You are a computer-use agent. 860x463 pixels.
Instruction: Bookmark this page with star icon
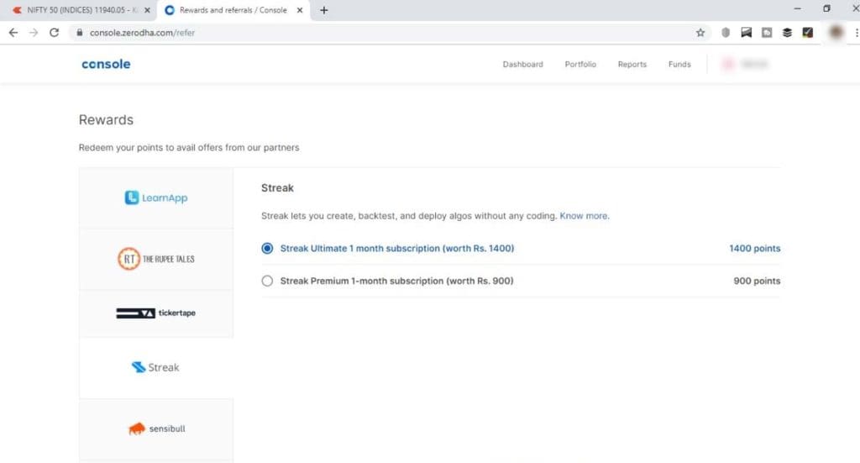[700, 33]
